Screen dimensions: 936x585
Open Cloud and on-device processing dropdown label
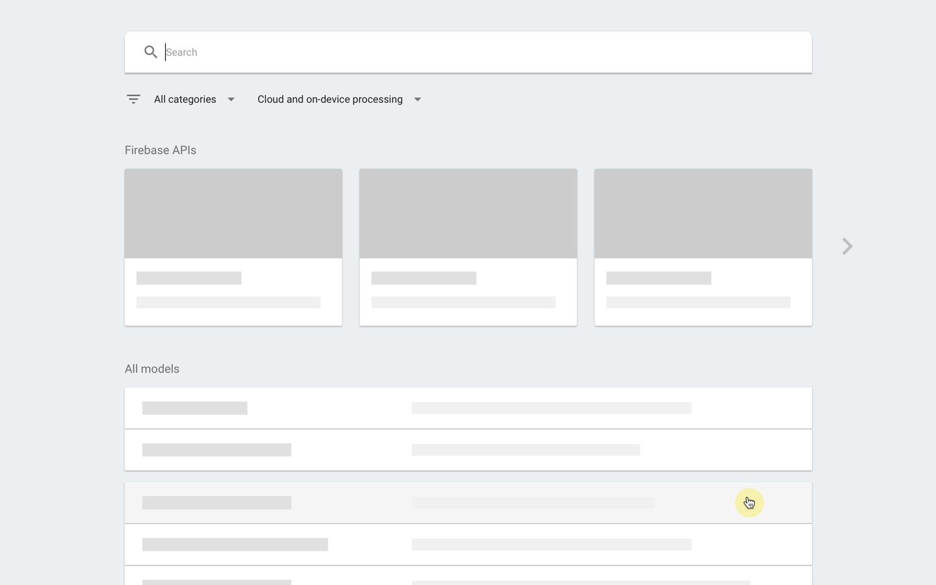click(330, 99)
